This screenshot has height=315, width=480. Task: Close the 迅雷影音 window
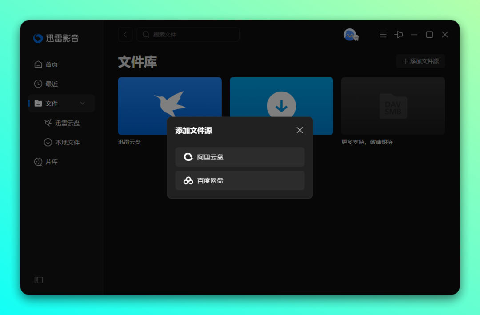point(445,35)
